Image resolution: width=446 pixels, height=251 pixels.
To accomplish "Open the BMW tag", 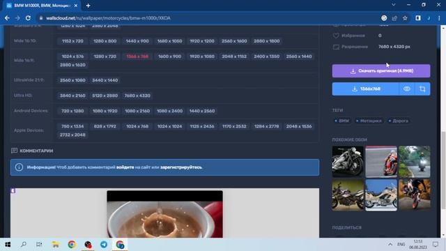I will tap(342, 121).
